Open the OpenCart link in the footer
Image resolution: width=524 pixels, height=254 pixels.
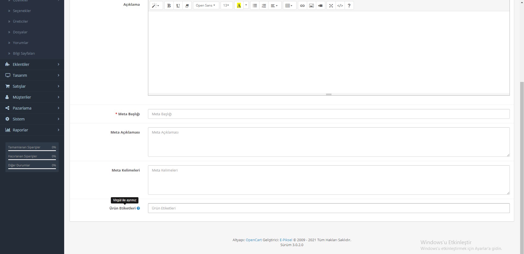tap(254, 240)
